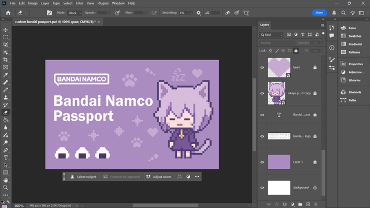Open the Discover lightbulb icon

coord(353,13)
